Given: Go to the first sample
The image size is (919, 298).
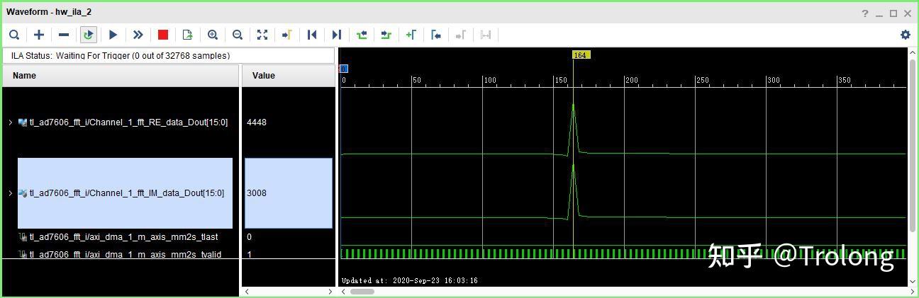Looking at the screenshot, I should pos(311,35).
